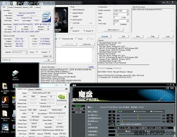The height and width of the screenshot is (137, 177).
Task: Open the gtx 295 folder desktop icon
Action: coord(5,88)
